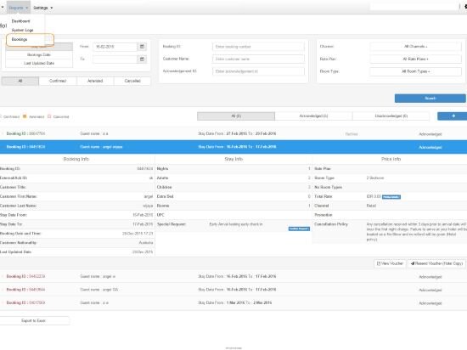
Task: Click the gear icon at top right
Action: click(x=465, y=7)
